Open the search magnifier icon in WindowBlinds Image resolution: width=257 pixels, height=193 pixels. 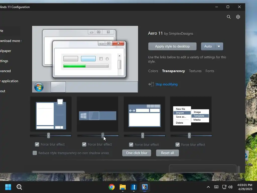[229, 17]
